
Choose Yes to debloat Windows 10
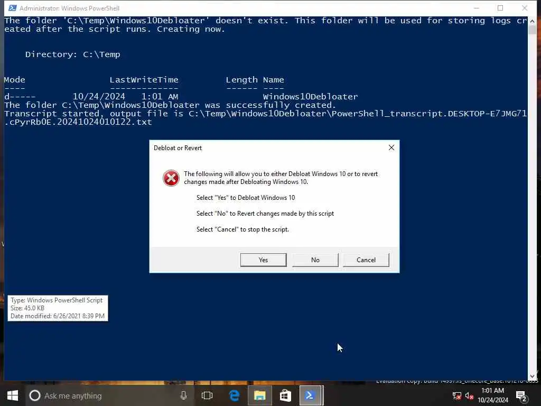tap(263, 260)
